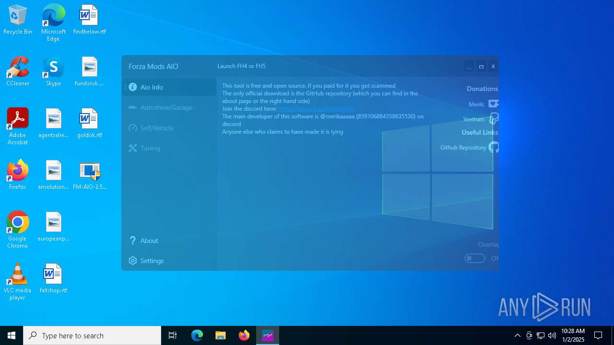Click the Aio Info circle icon

132,87
